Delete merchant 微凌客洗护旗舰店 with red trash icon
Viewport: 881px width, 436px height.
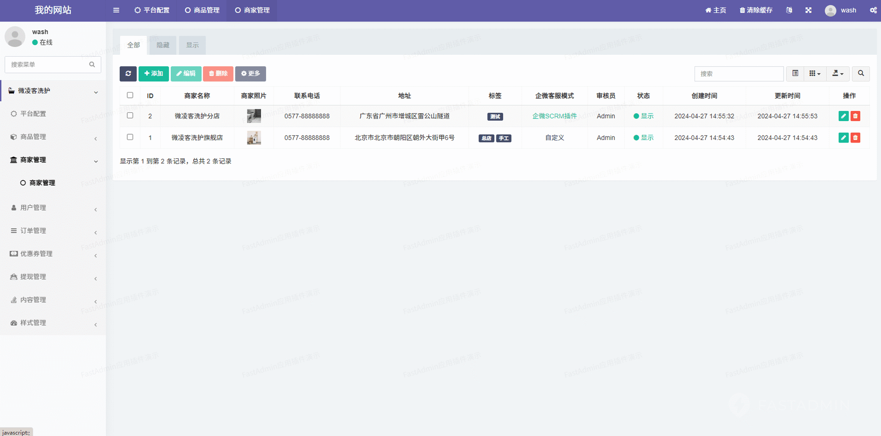click(855, 138)
